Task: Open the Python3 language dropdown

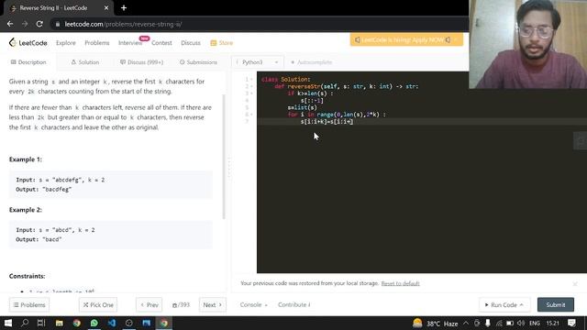Action: (258, 62)
